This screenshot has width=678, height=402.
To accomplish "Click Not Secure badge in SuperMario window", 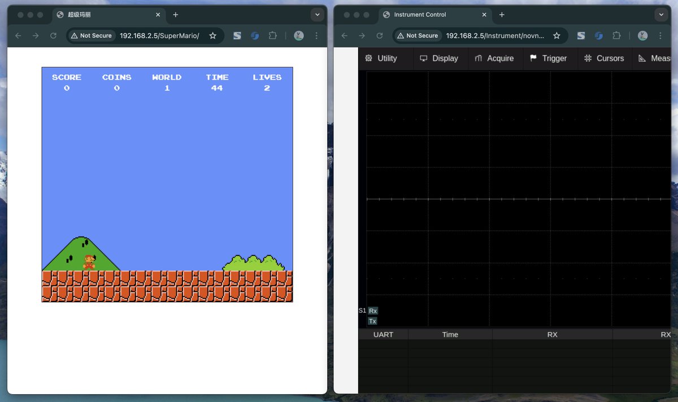I will [x=92, y=36].
